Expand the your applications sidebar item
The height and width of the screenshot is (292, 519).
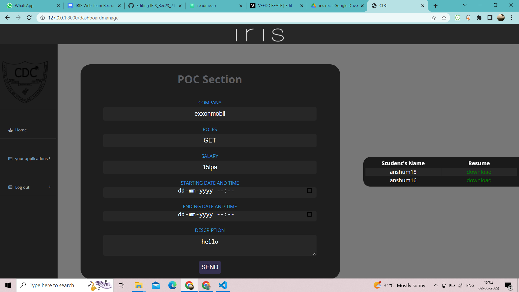[49, 158]
